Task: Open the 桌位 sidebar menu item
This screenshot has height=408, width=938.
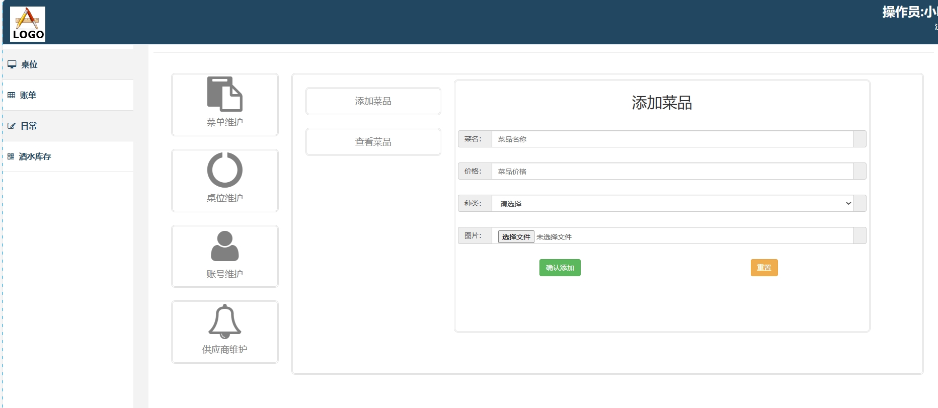Action: (x=29, y=64)
